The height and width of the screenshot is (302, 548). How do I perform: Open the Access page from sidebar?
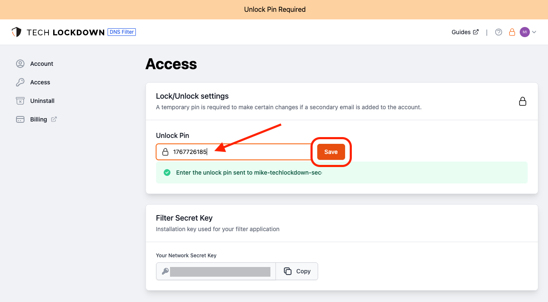[40, 82]
